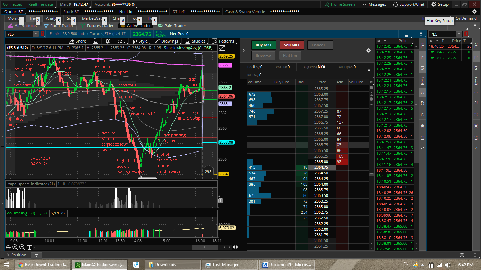Open Support/Chat
Screen dimensions: 481x270
[x=408, y=4]
